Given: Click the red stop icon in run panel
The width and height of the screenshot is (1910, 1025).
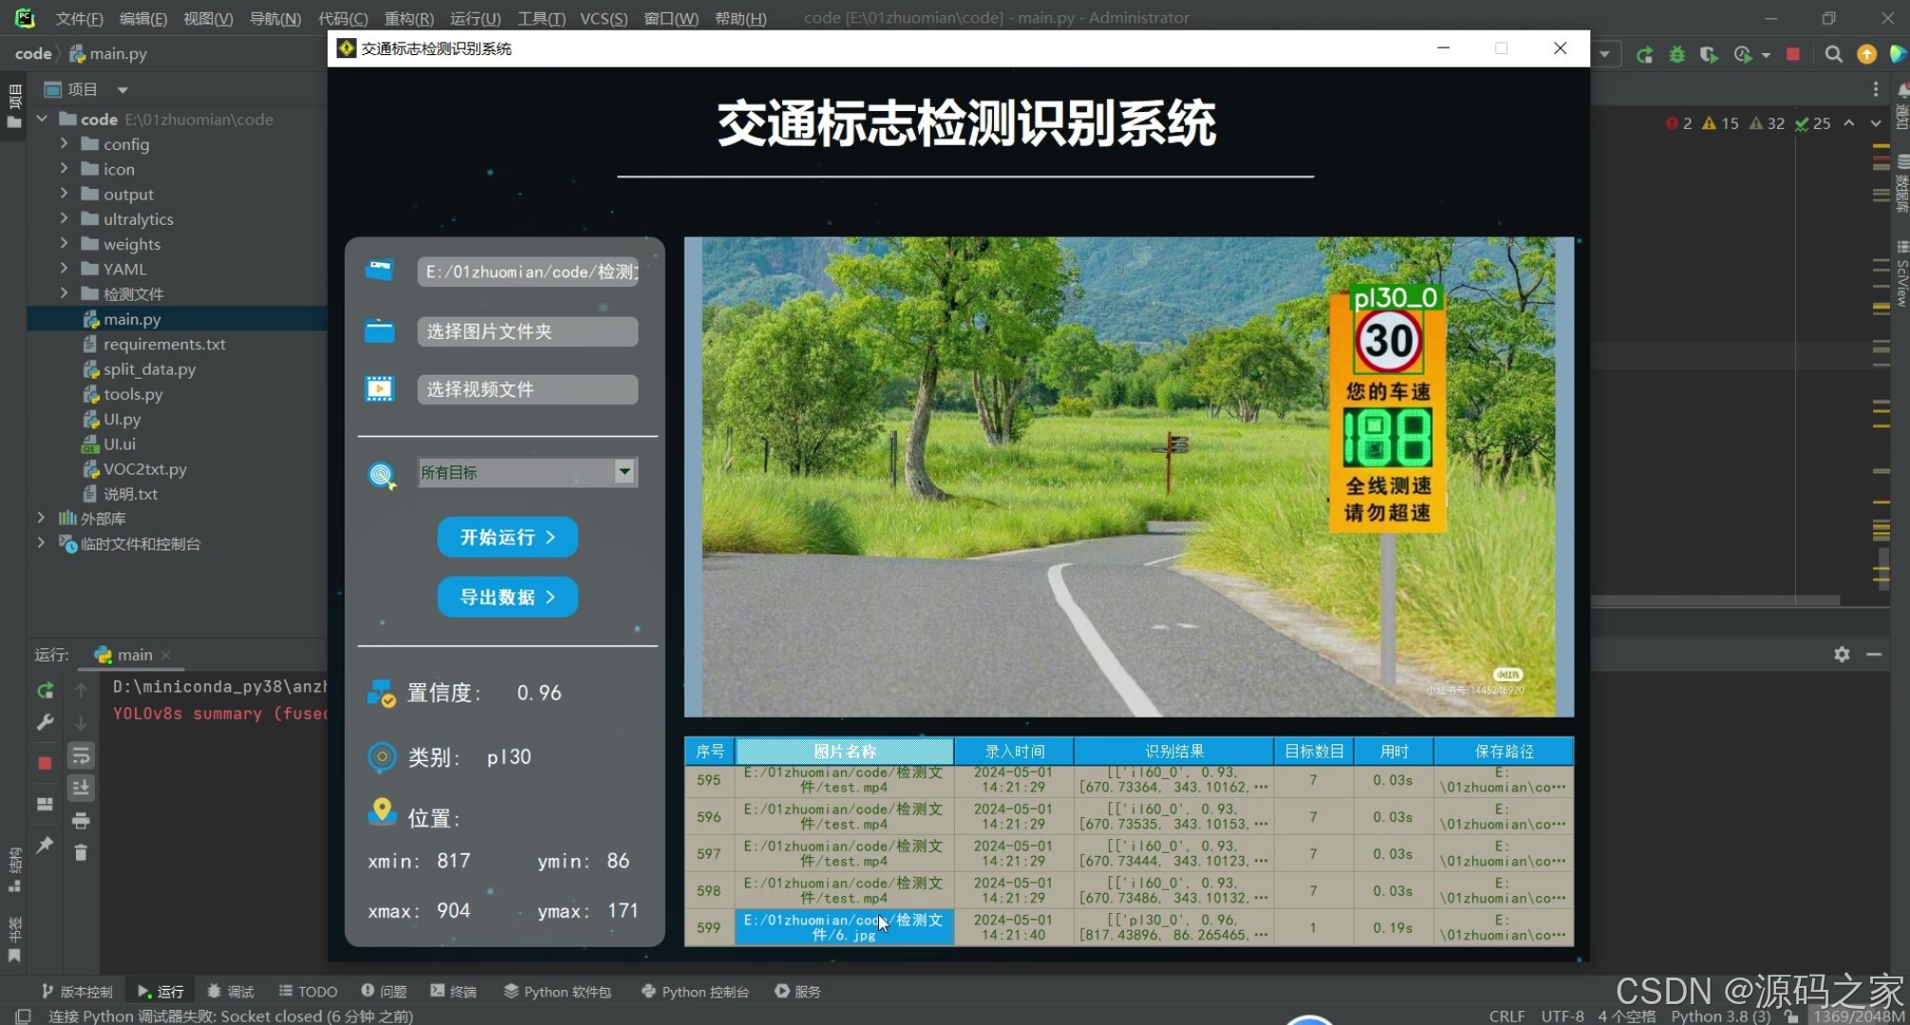Looking at the screenshot, I should click(45, 762).
